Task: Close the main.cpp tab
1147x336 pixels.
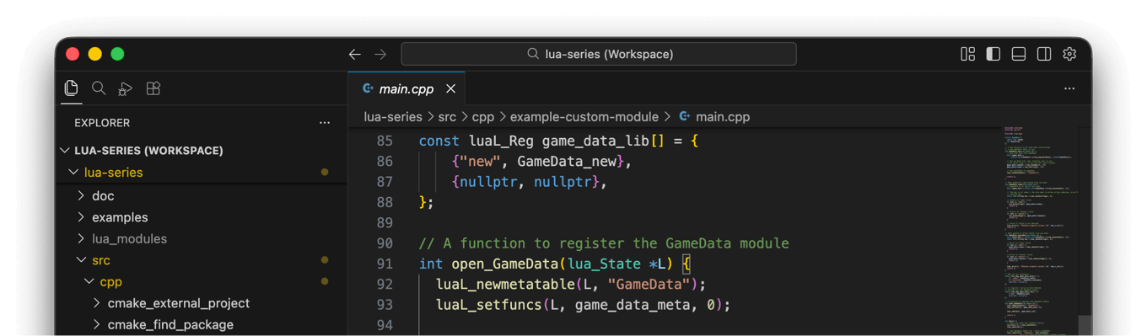Action: click(x=451, y=88)
